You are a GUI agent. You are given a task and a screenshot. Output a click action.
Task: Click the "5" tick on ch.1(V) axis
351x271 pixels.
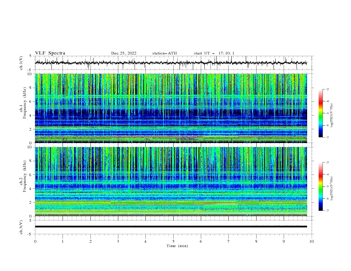[x=31, y=56]
